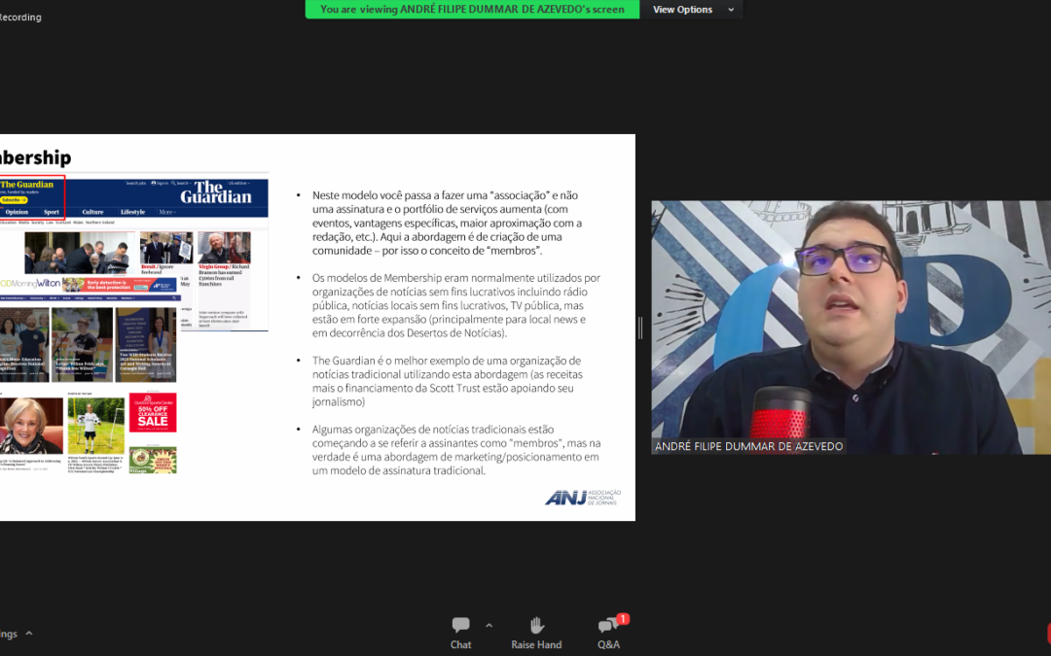Click the yellow Subscribe button on Guardian page
This screenshot has height=656, width=1051.
point(14,200)
